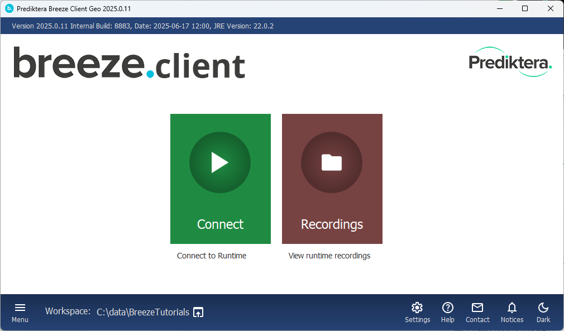The height and width of the screenshot is (331, 564).
Task: Click the play icon in the Connect tile
Action: coord(220,162)
